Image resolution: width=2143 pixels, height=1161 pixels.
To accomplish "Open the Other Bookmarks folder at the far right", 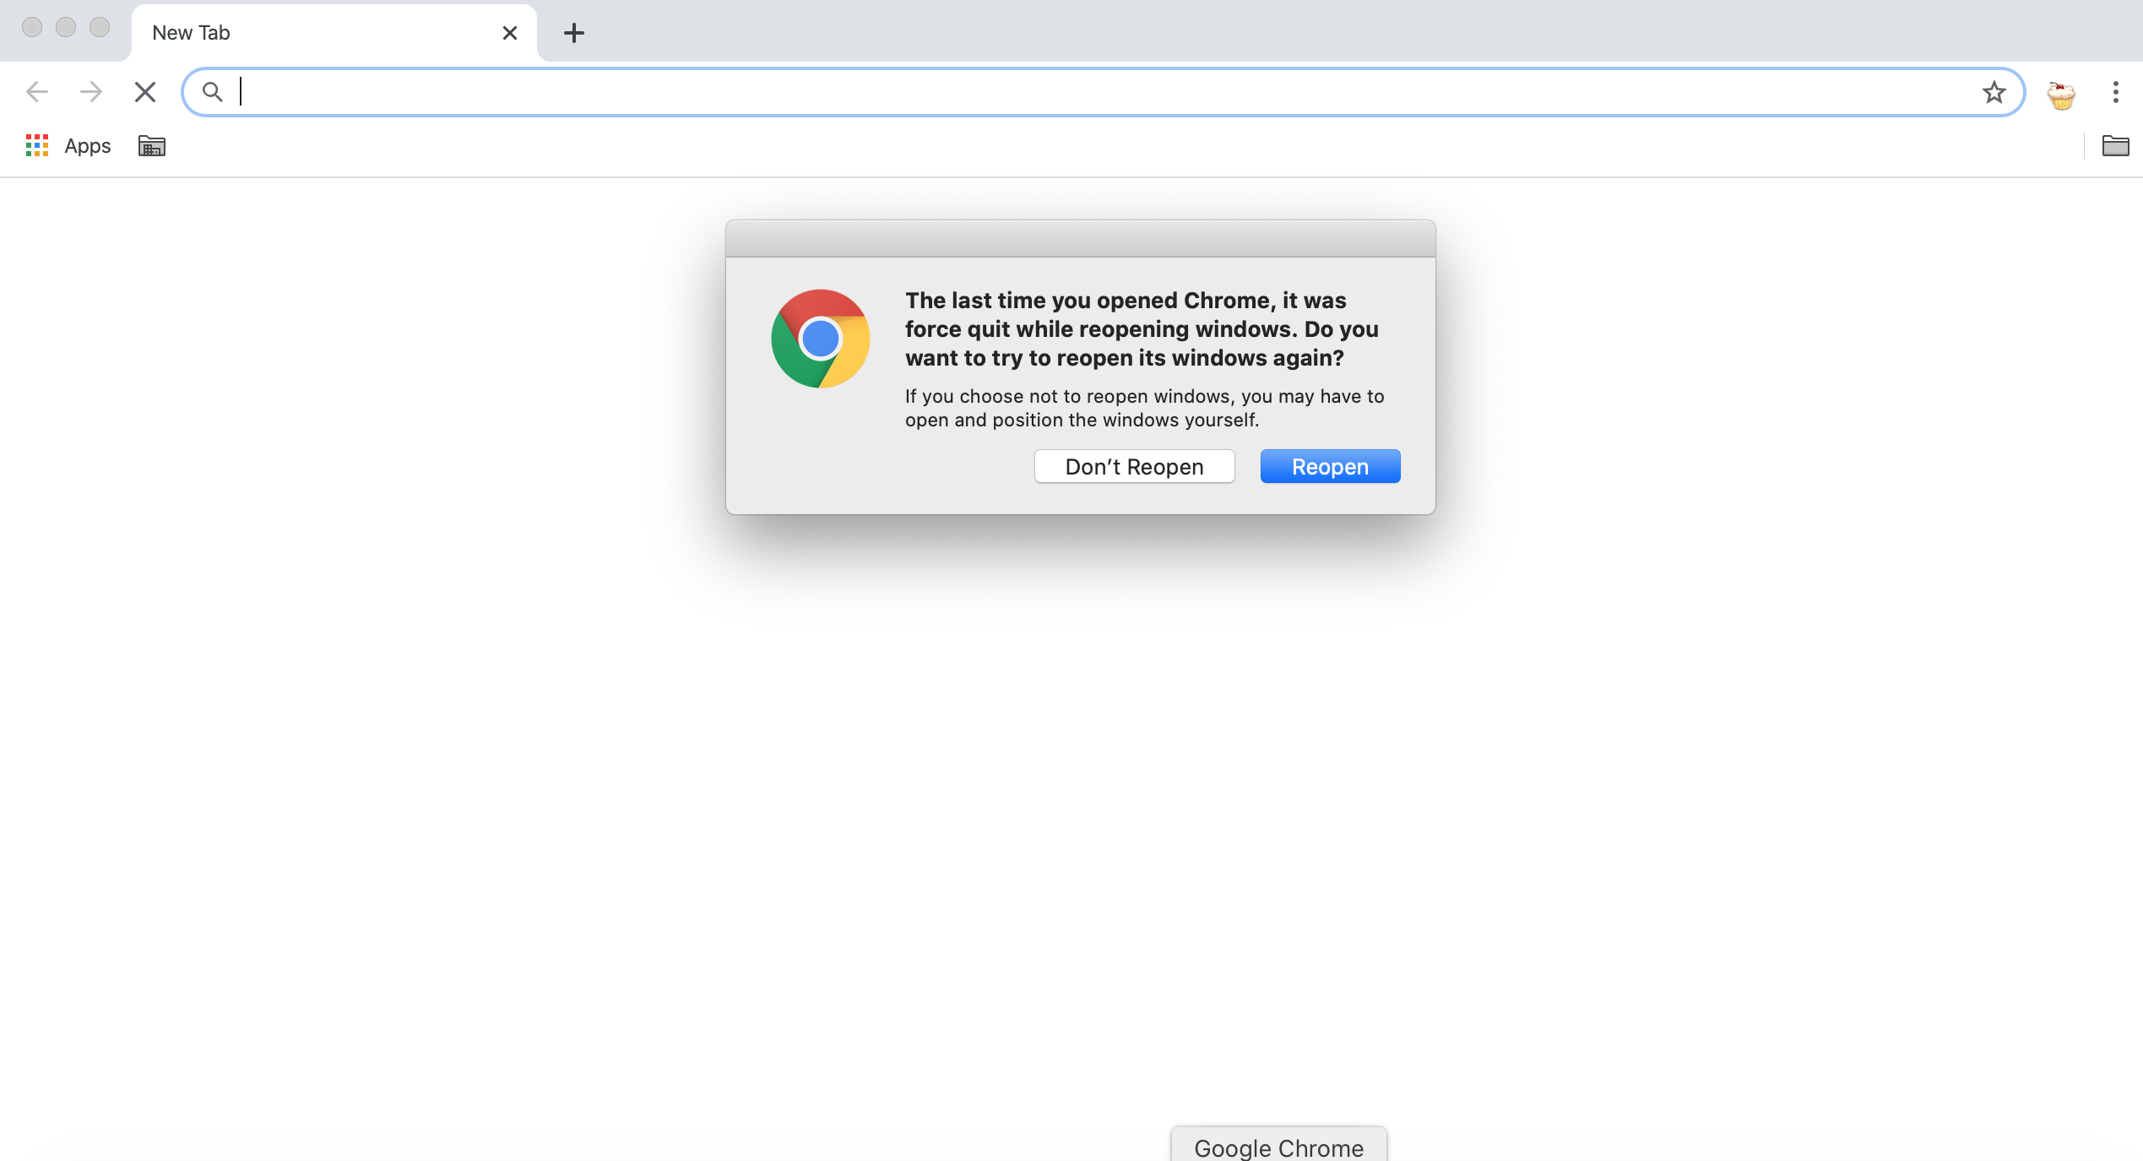I will pyautogui.click(x=2115, y=146).
